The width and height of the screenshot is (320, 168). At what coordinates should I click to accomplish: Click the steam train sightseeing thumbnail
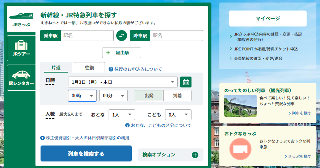point(240,106)
